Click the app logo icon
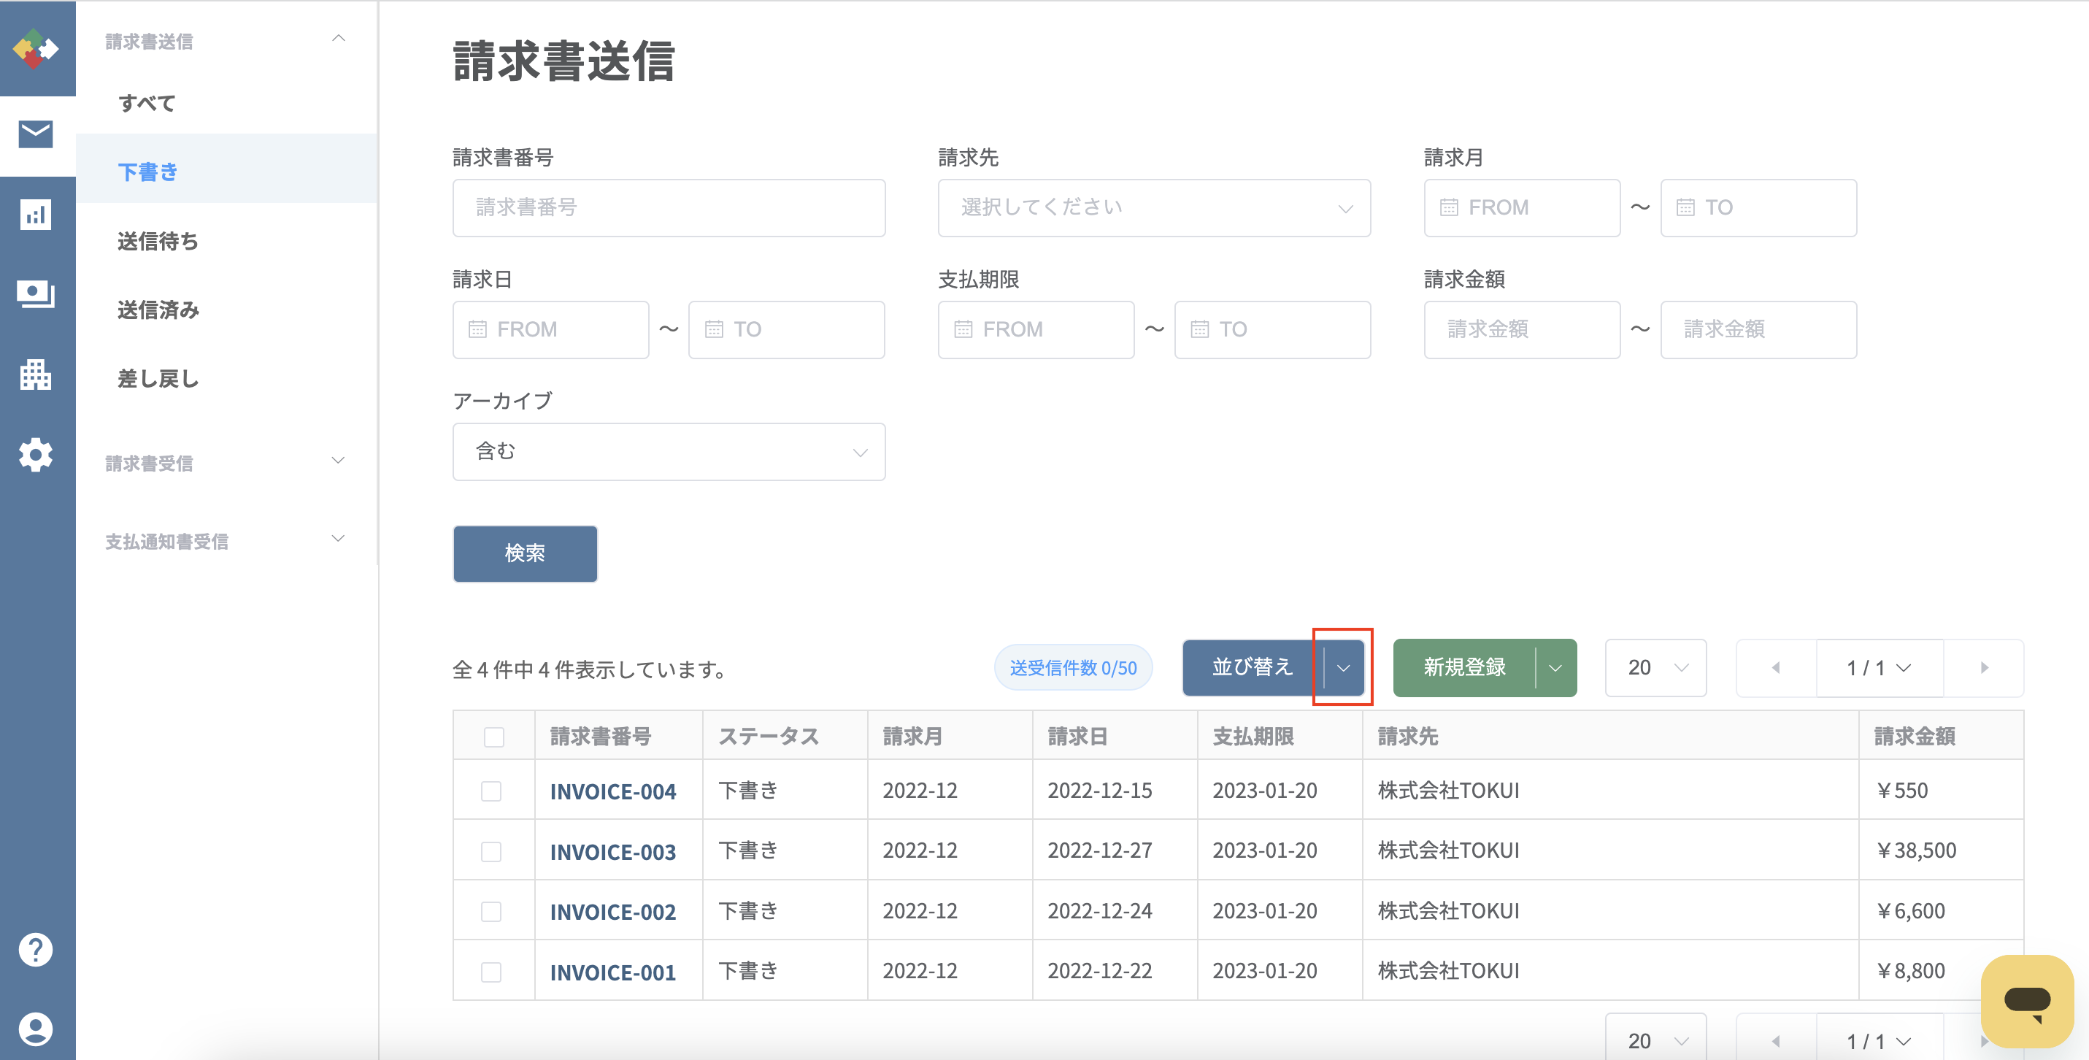This screenshot has width=2089, height=1060. click(36, 49)
